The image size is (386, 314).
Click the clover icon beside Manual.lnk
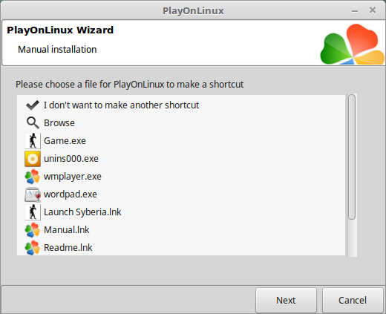(x=33, y=230)
